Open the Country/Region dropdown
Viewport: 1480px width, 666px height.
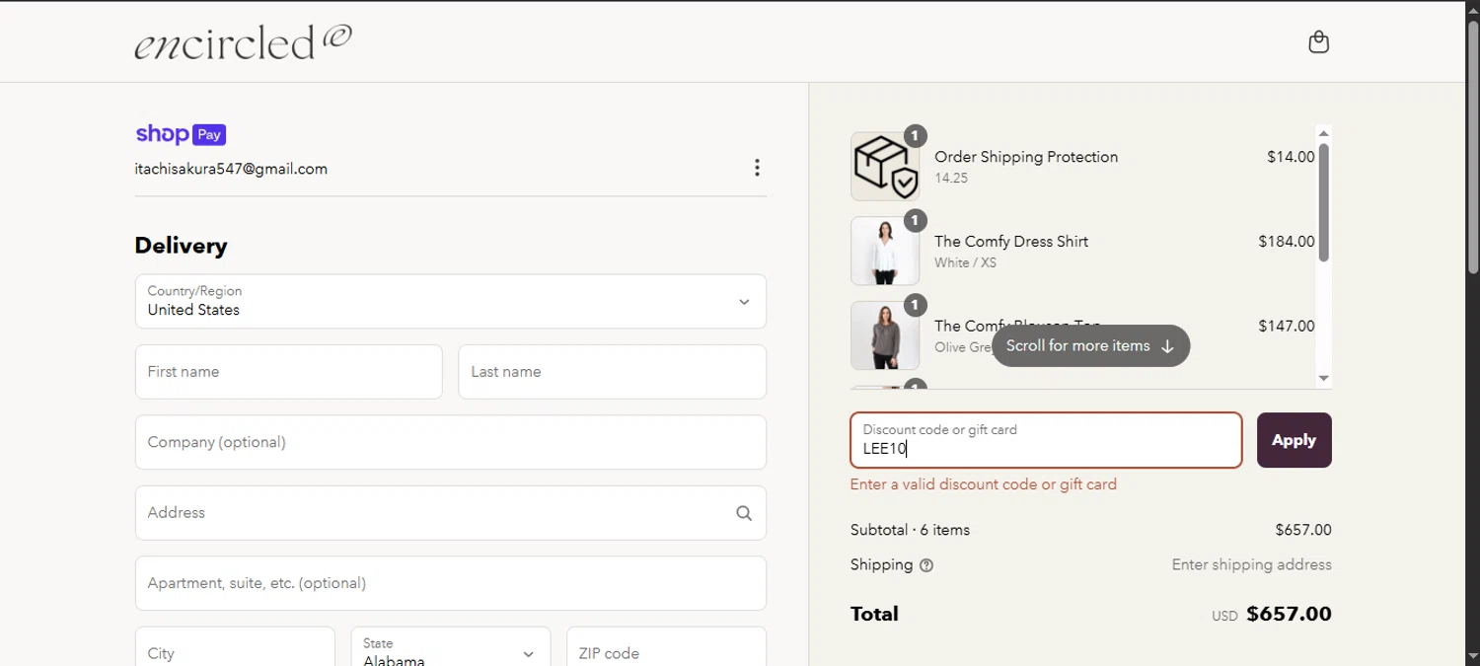(x=451, y=301)
